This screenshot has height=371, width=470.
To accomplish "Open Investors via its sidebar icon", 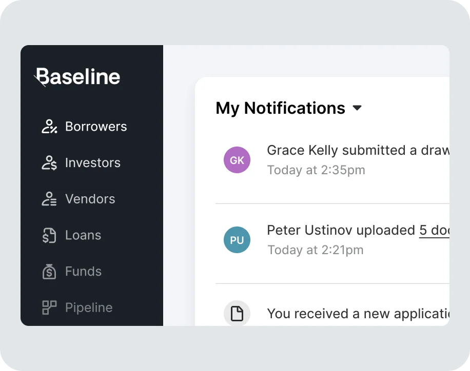I will coord(49,163).
